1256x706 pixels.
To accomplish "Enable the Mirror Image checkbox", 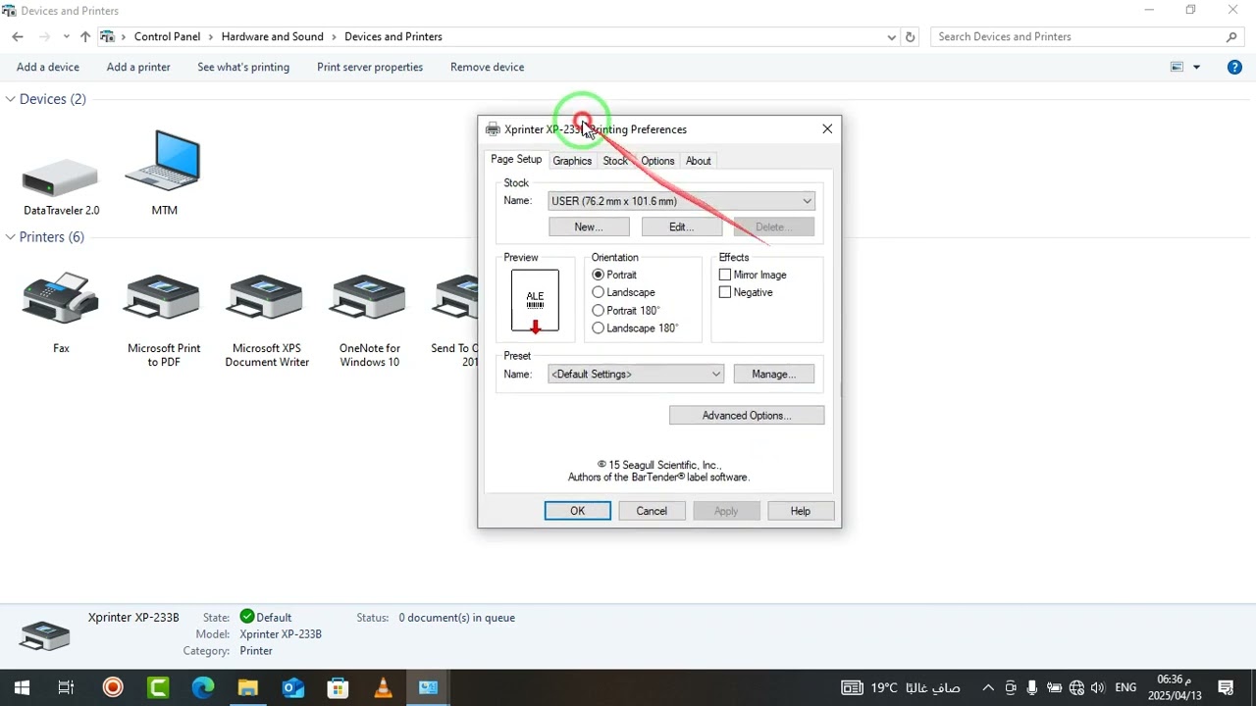I will coord(725,275).
